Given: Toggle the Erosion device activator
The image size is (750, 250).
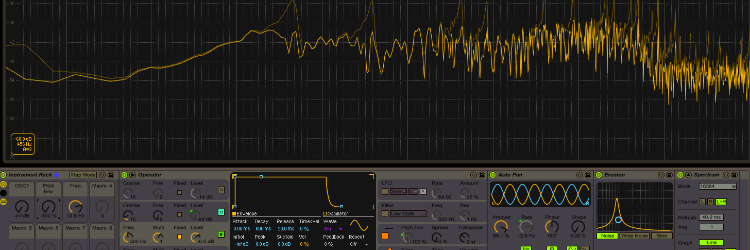Looking at the screenshot, I should pos(599,175).
